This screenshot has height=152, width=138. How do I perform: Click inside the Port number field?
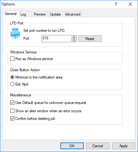click(x=57, y=38)
